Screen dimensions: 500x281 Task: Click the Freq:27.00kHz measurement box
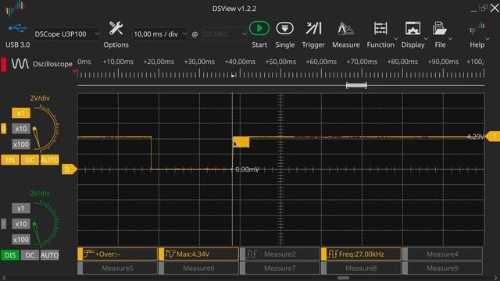click(x=361, y=254)
